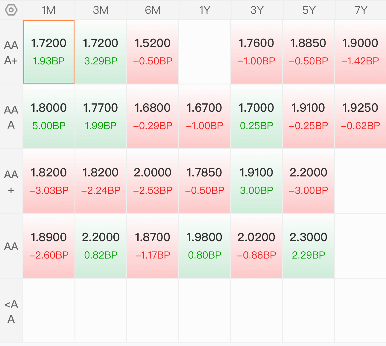Click the 1.8000 cell with 5.00BP
Viewport: 386px width, 346px height.
click(x=49, y=117)
